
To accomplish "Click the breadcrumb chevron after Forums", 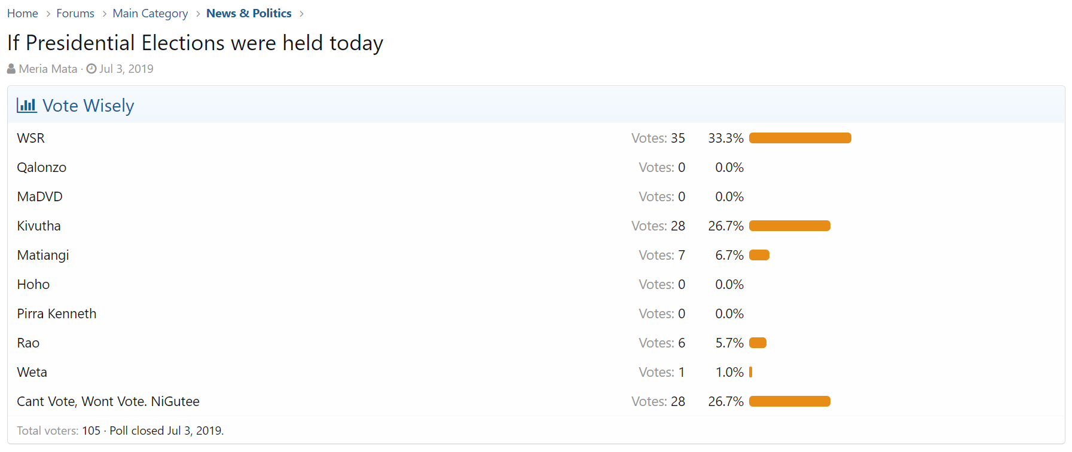I will click(104, 14).
